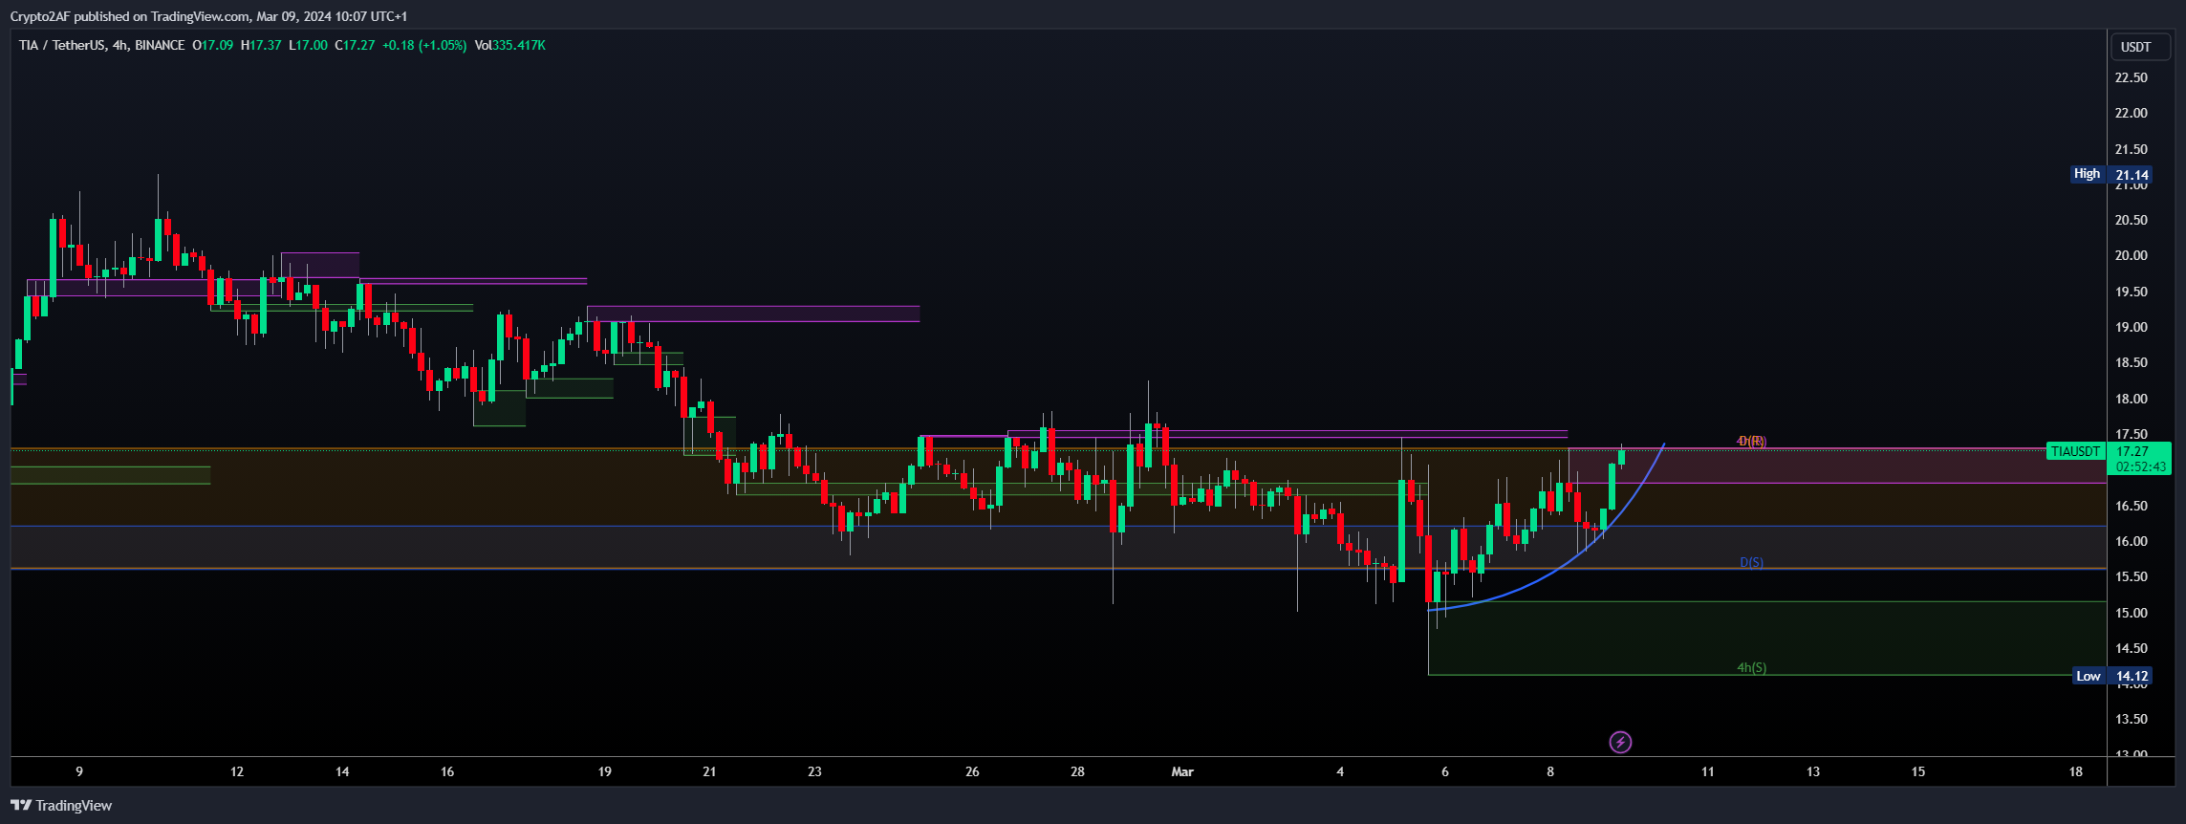Image resolution: width=2186 pixels, height=824 pixels.
Task: Click the high value H17.37
Action: pos(261,45)
